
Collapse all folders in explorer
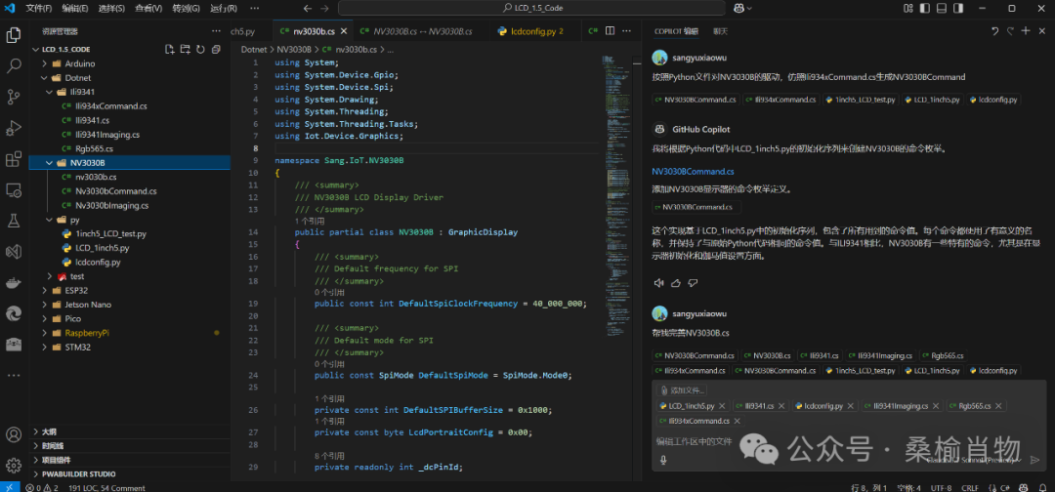click(x=216, y=49)
